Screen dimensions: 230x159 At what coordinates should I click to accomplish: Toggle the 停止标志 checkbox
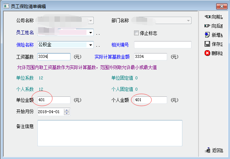pos(137,33)
